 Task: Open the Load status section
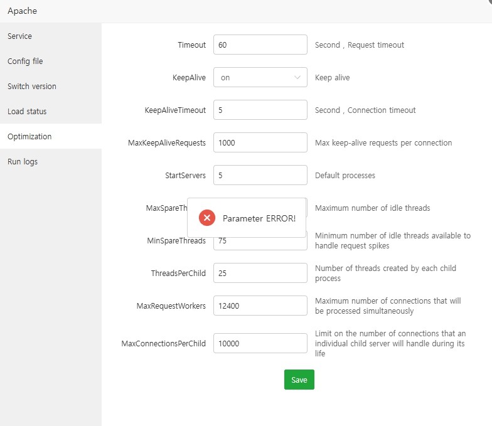coord(27,112)
